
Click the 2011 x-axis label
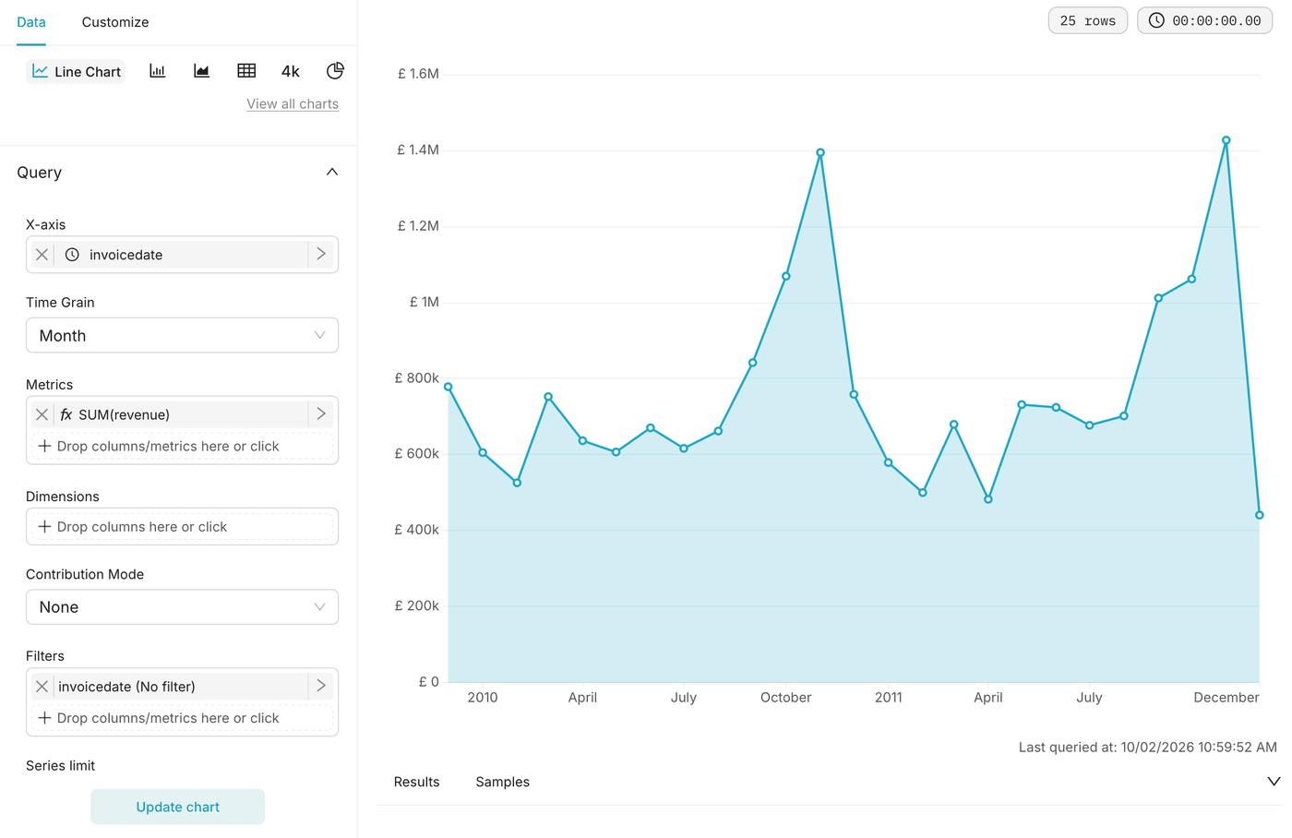click(x=889, y=698)
